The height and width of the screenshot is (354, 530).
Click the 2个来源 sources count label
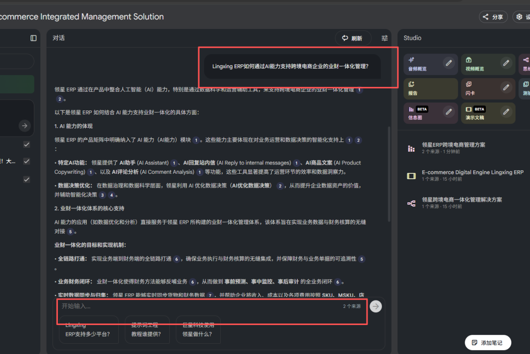[352, 306]
